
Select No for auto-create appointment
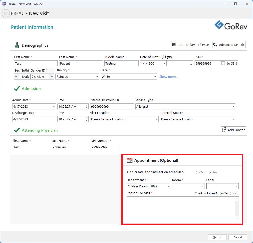point(210,172)
